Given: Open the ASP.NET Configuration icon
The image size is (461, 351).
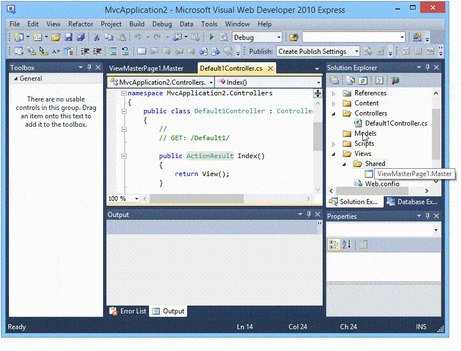Looking at the screenshot, I should (395, 80).
